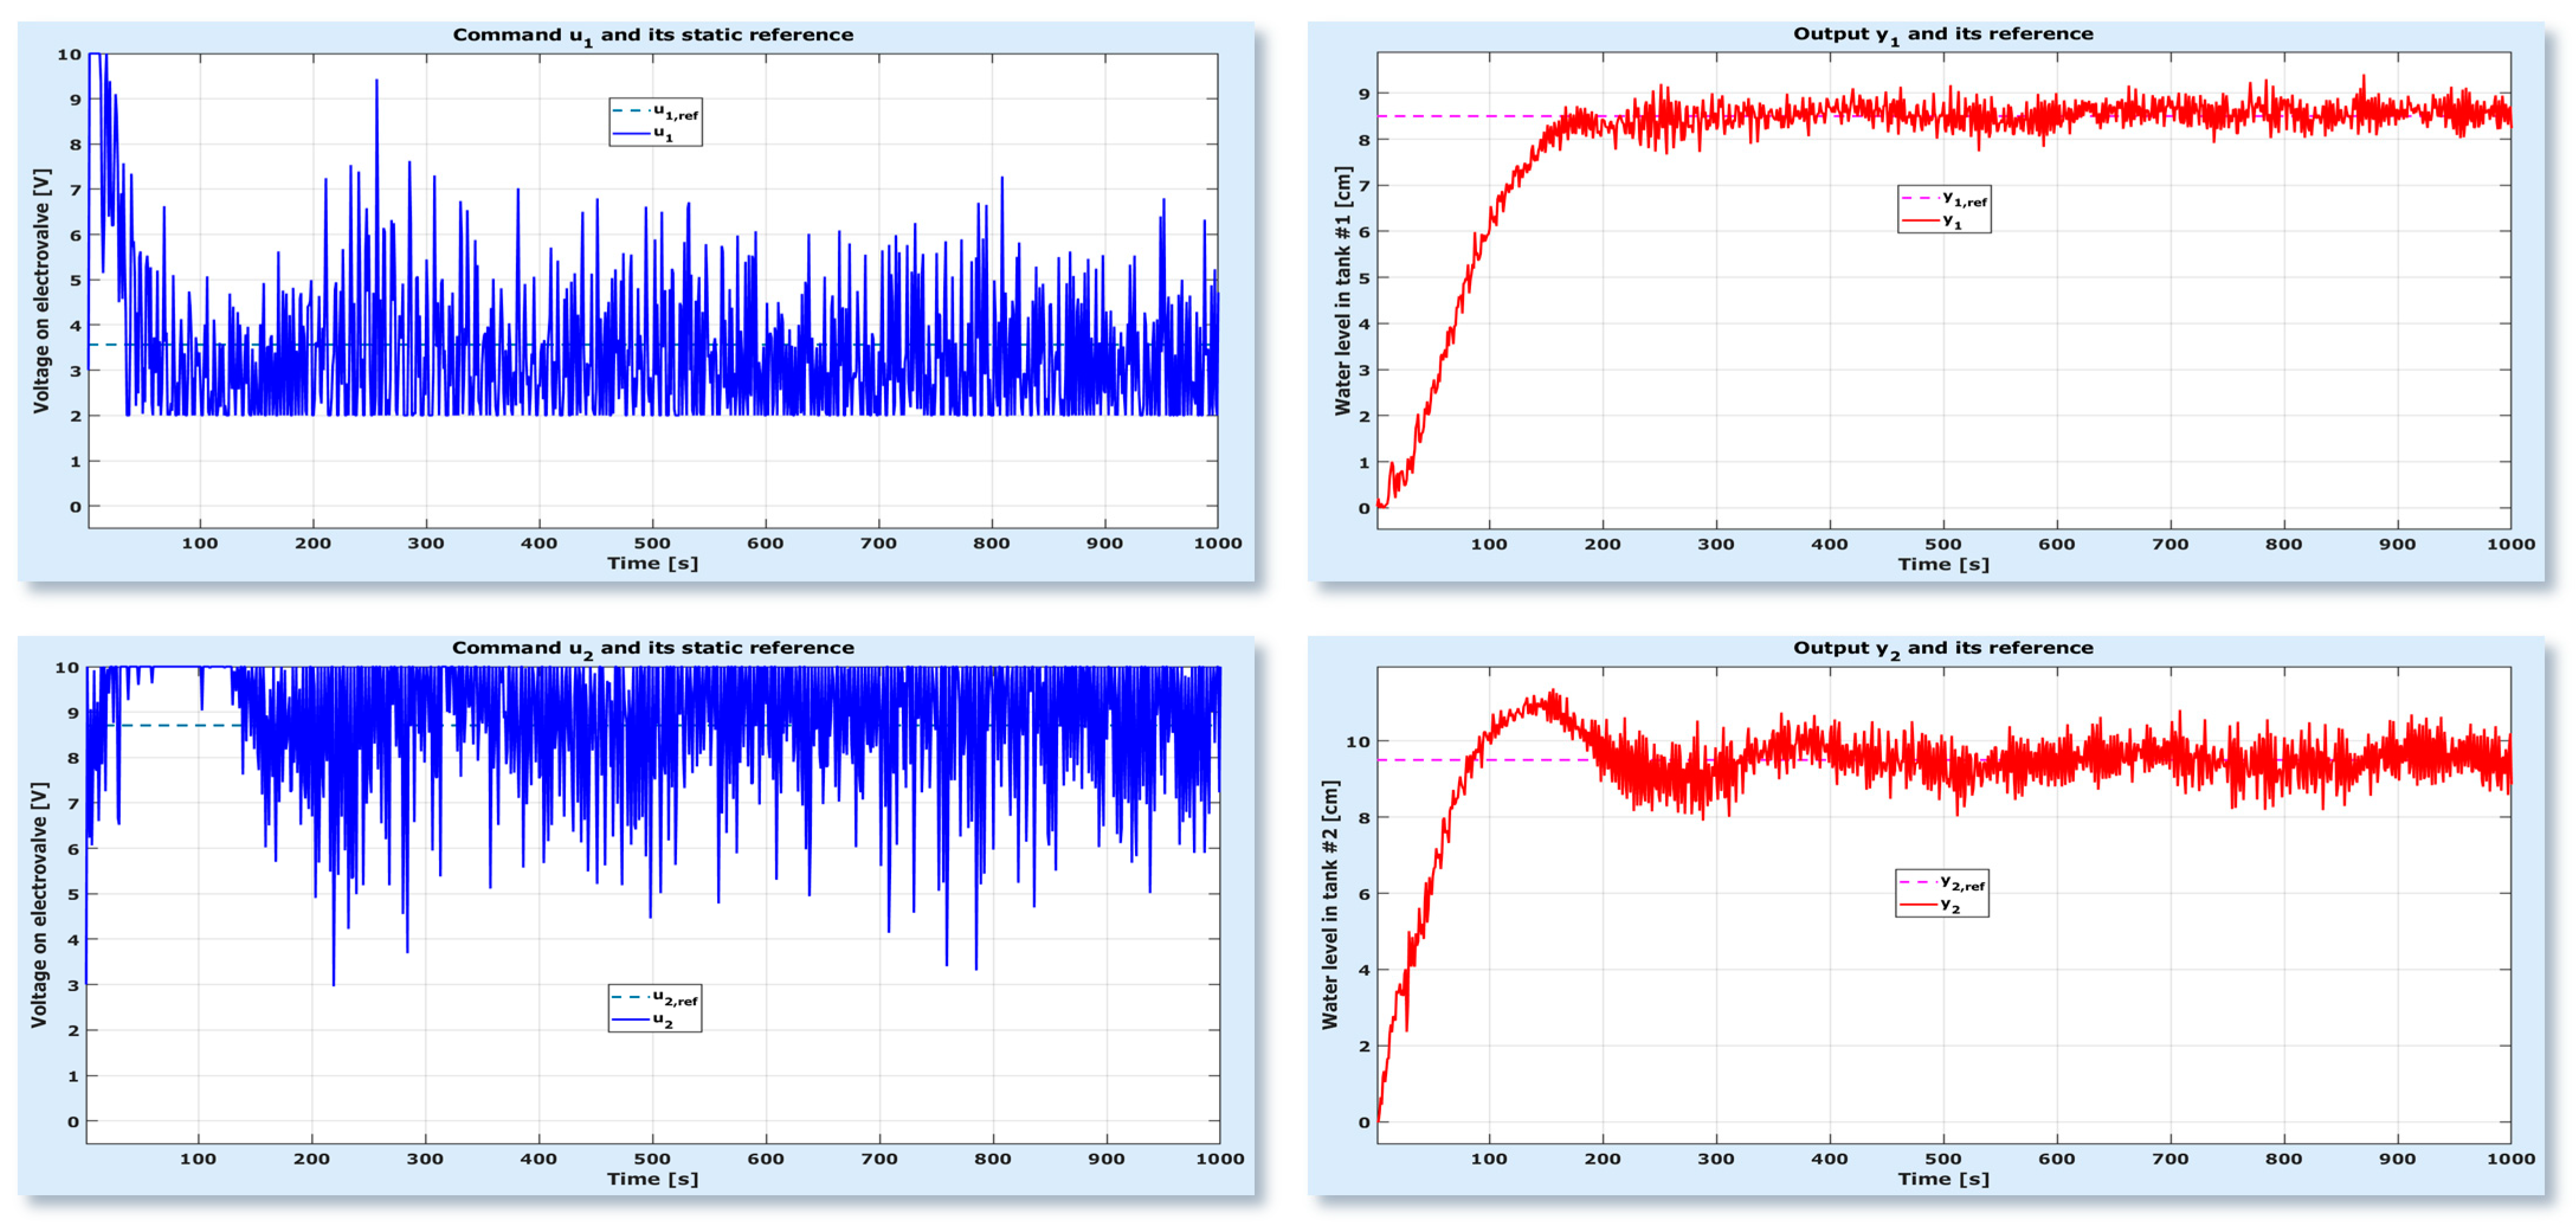
Task: Click the "1000" time tick on Command u1 plot
Action: tap(1218, 543)
